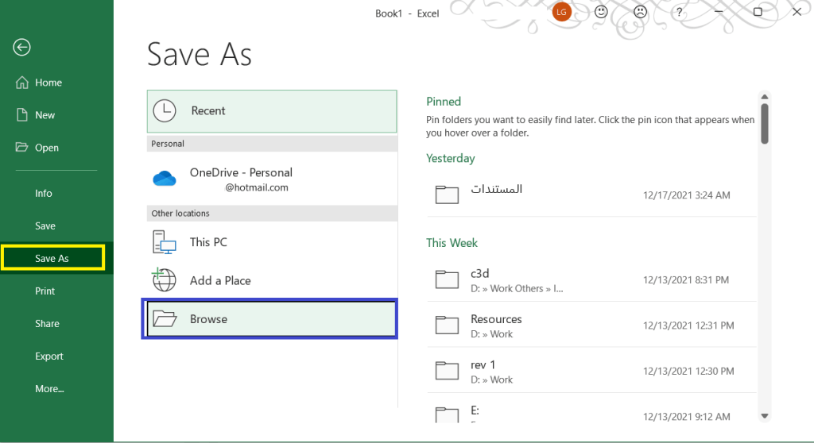Image resolution: width=814 pixels, height=443 pixels.
Task: Go to the Home menu item
Action: tap(48, 83)
